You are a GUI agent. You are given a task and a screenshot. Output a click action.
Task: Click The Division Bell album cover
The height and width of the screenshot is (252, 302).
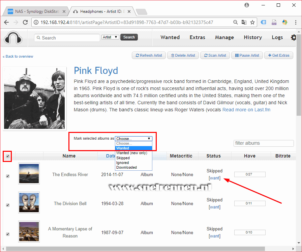pyautogui.click(x=29, y=202)
